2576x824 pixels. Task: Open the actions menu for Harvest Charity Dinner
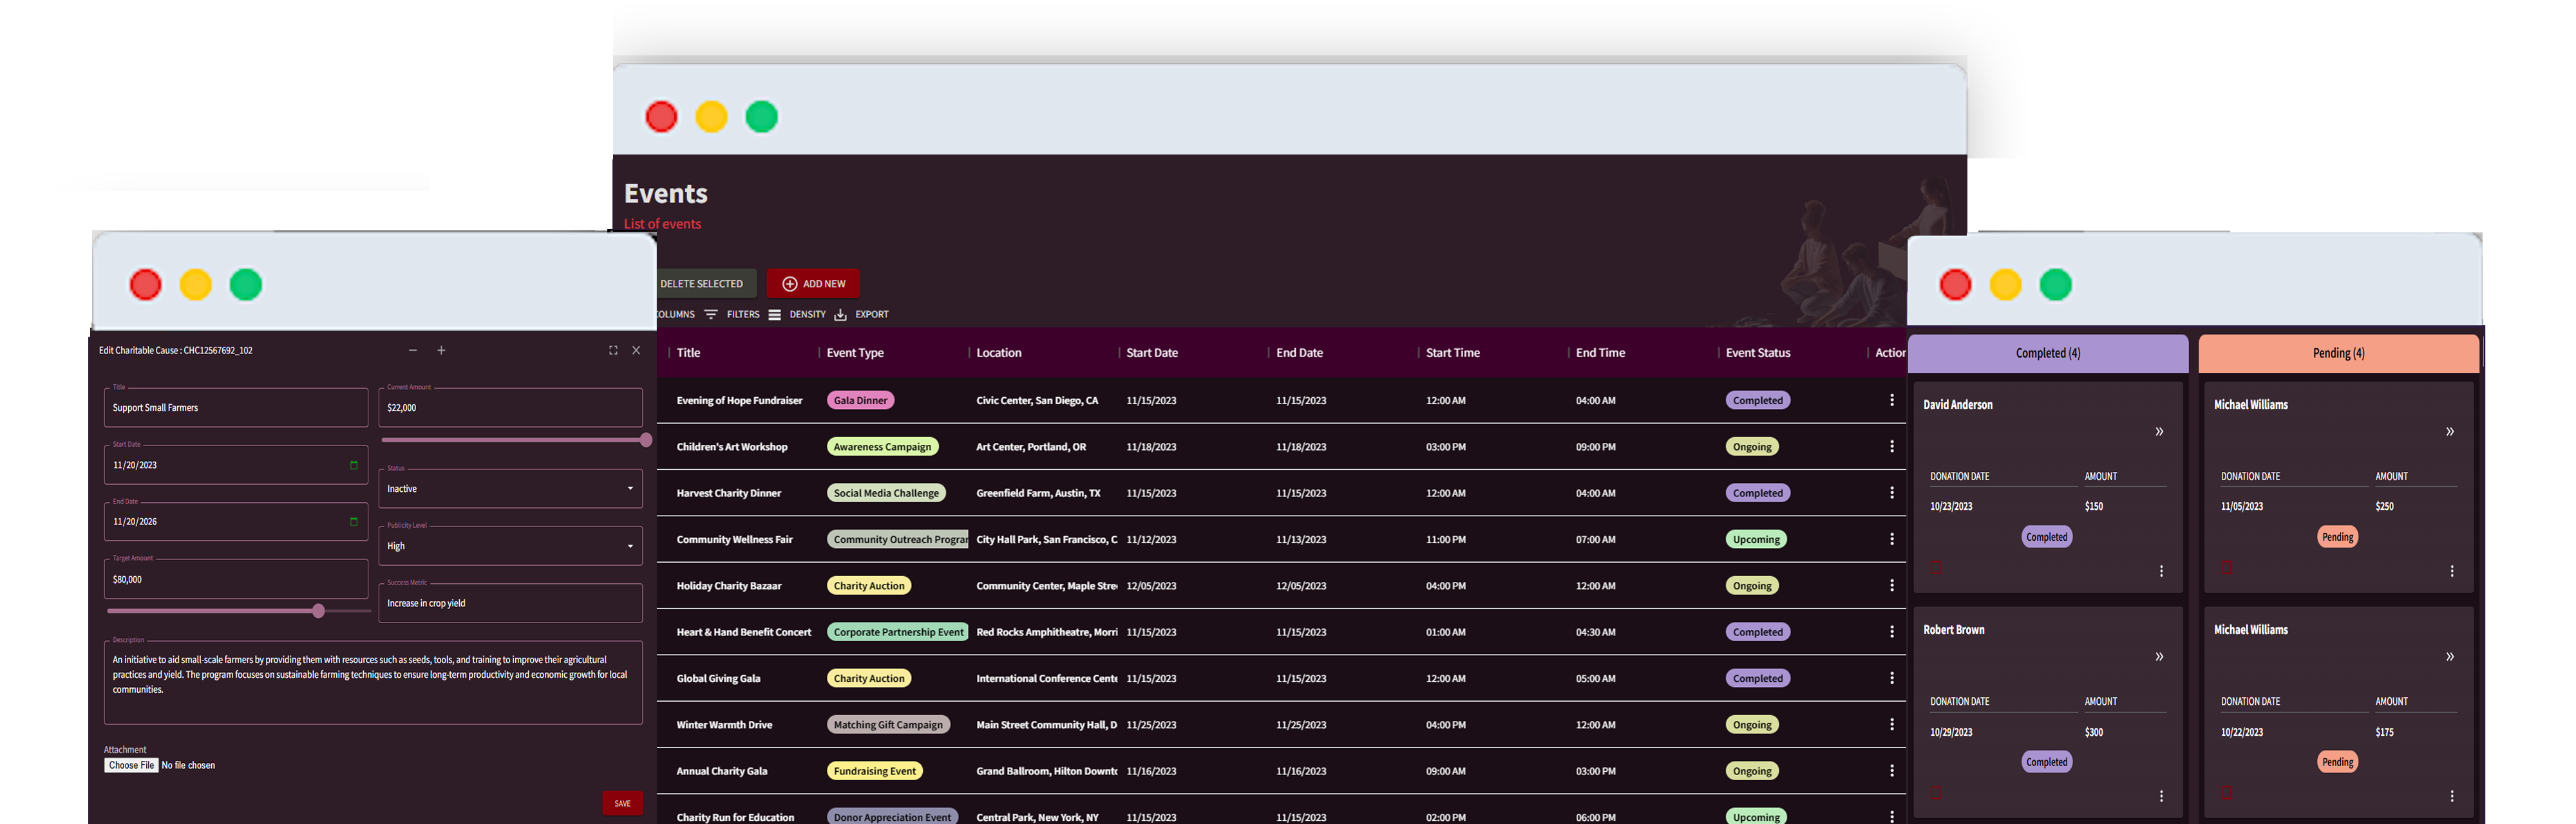[x=1892, y=492]
